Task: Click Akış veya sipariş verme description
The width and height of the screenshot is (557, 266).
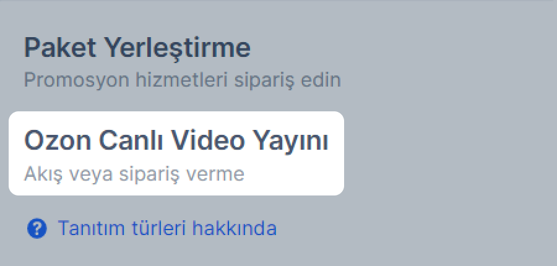Action: point(134,174)
